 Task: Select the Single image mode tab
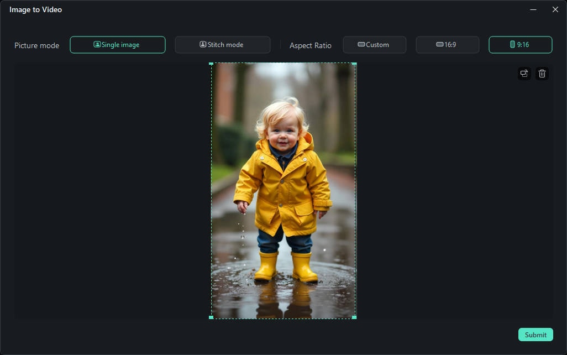pos(117,45)
